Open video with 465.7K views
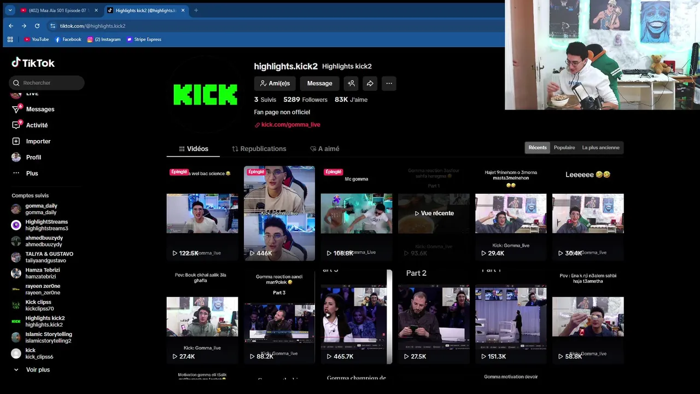The width and height of the screenshot is (700, 394). point(357,317)
